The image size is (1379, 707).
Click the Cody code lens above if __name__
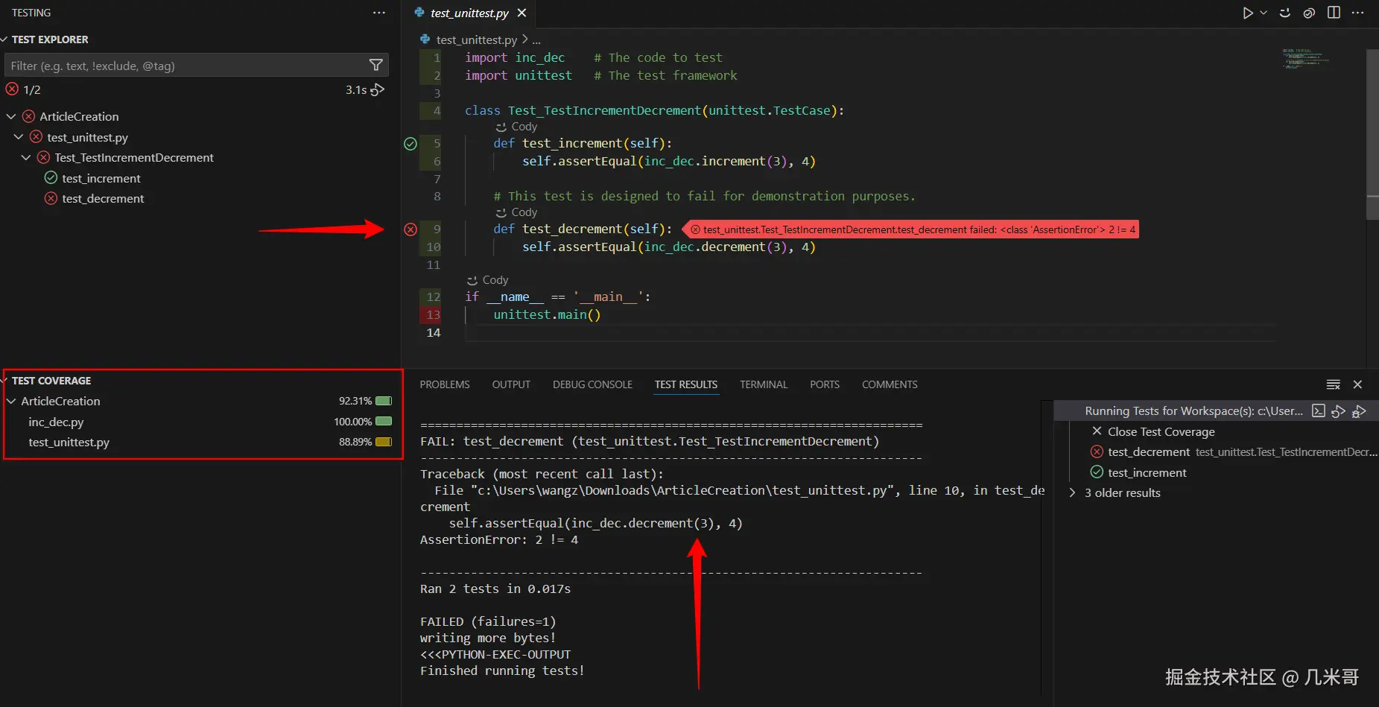[487, 280]
